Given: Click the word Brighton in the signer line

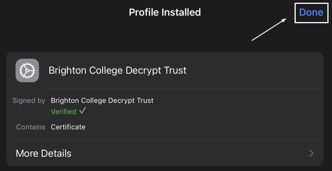Looking at the screenshot, I should pyautogui.click(x=65, y=101).
